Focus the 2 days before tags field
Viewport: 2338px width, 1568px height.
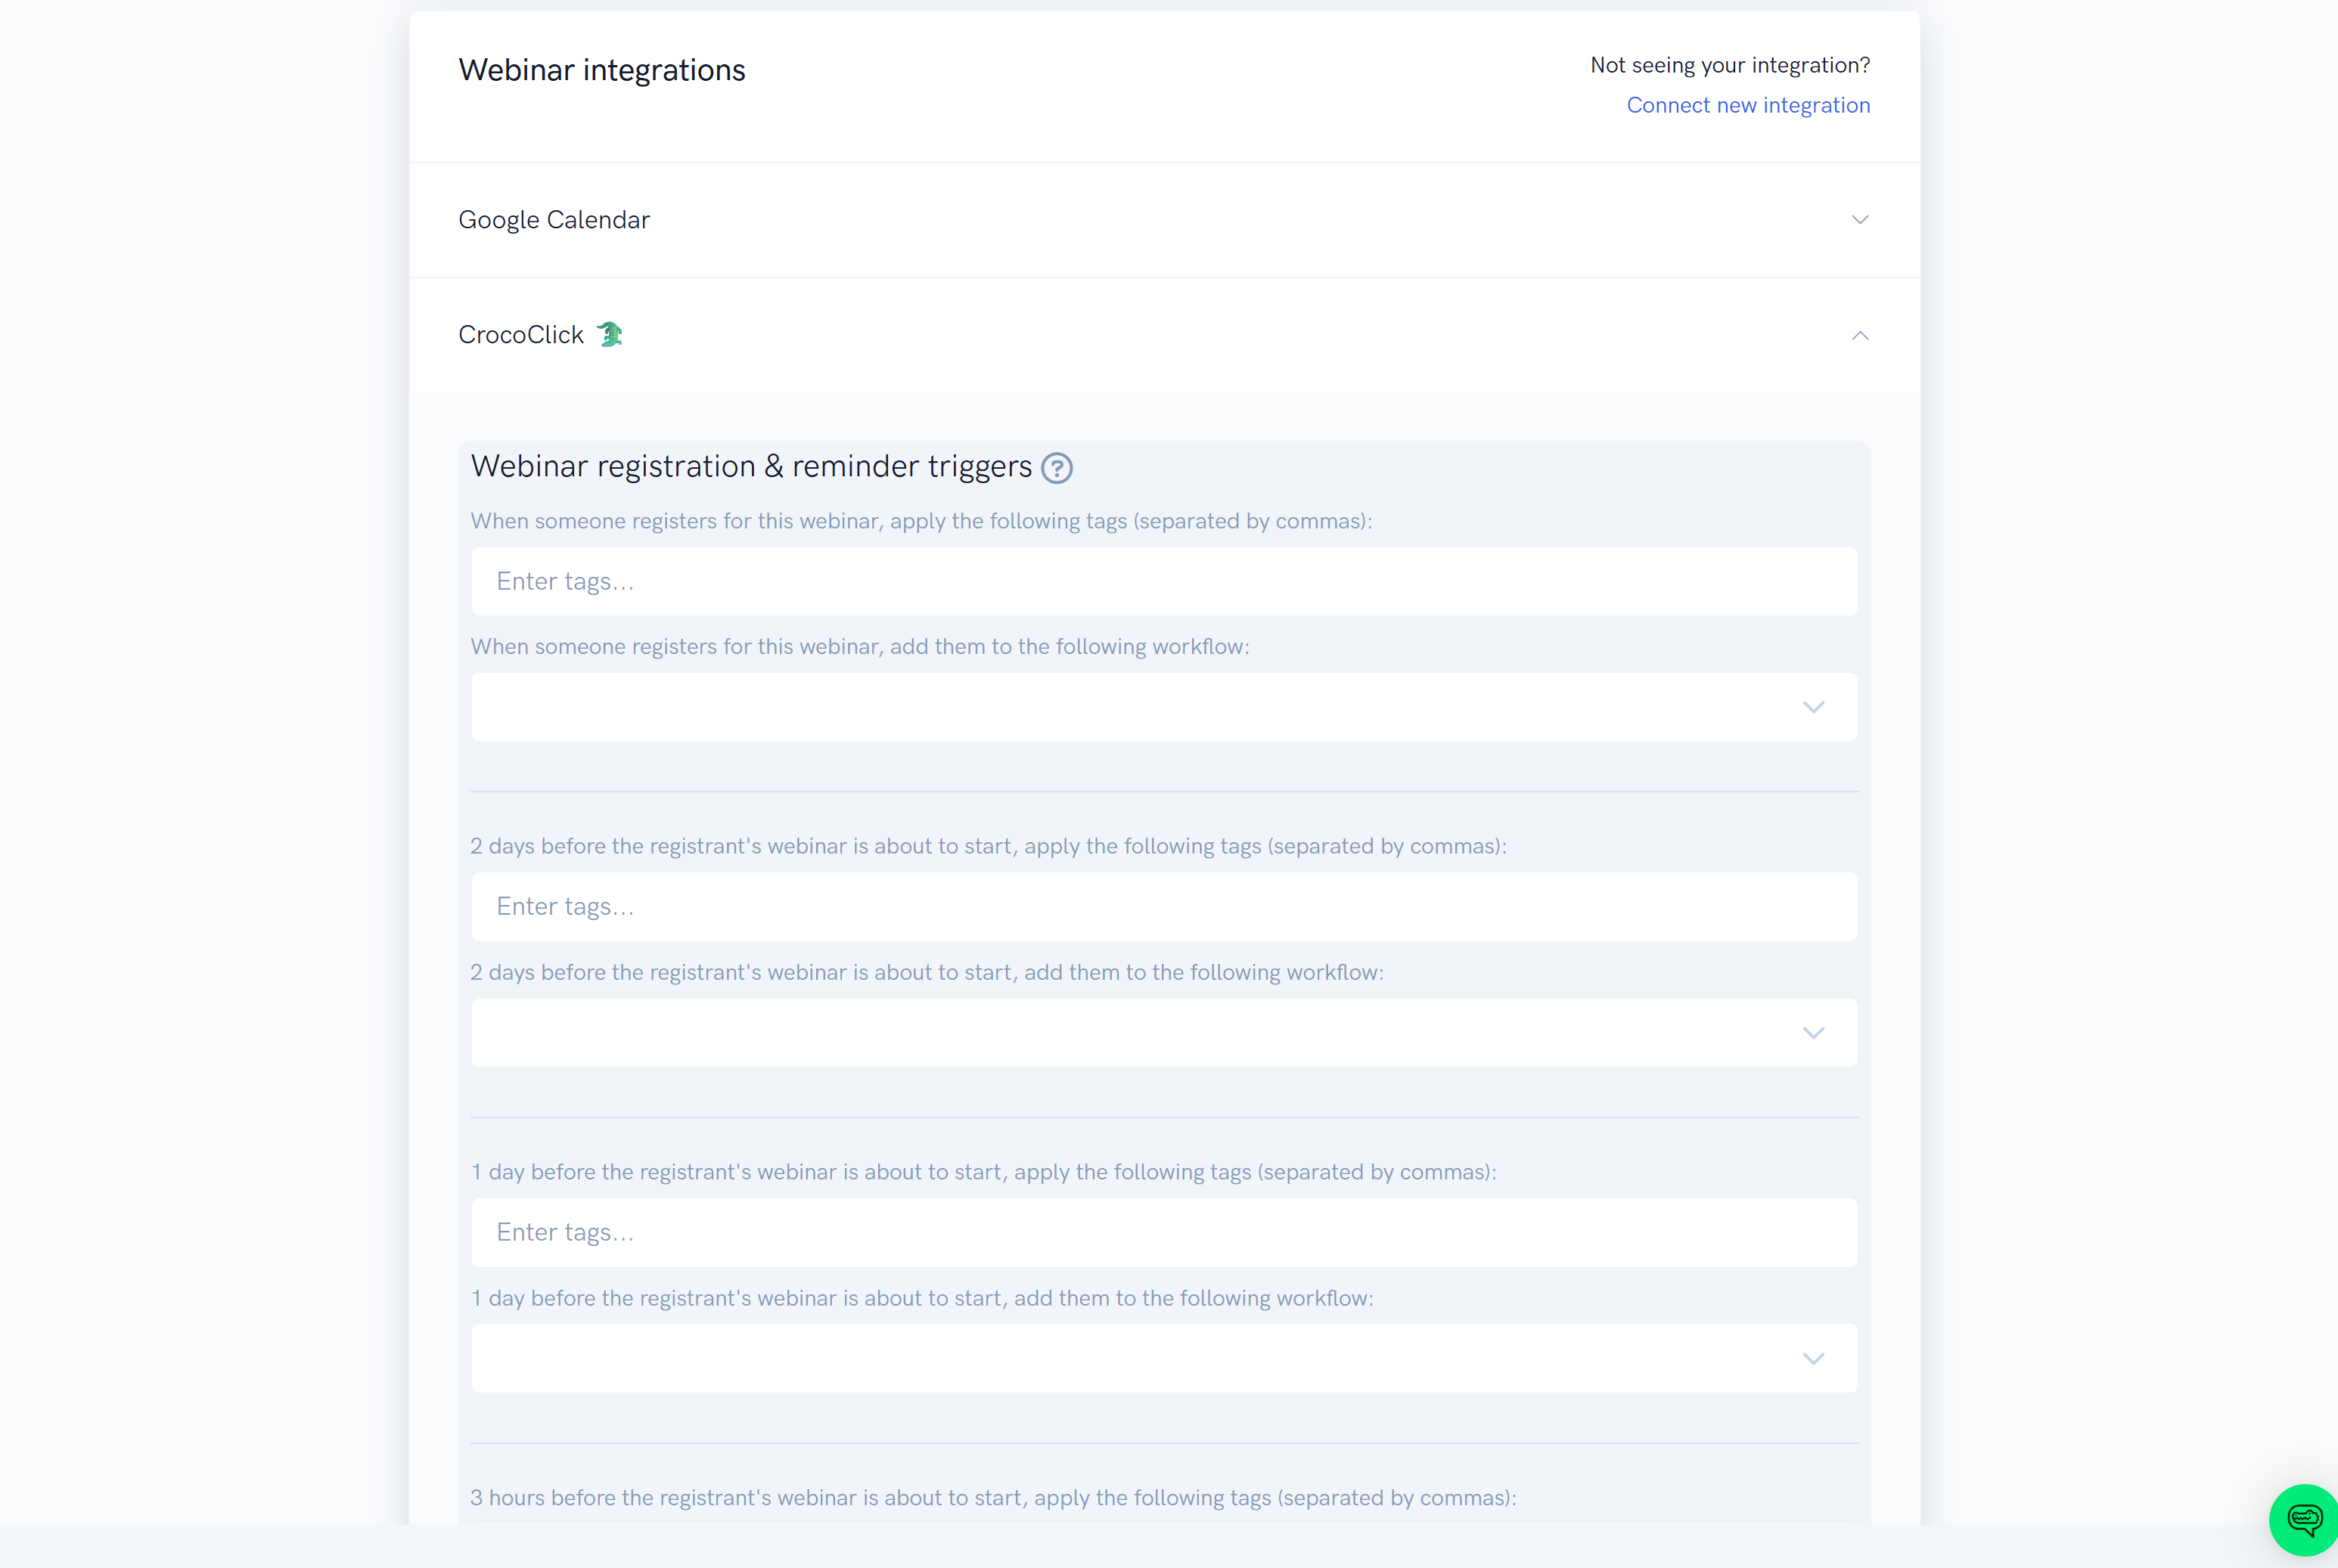pyautogui.click(x=1165, y=907)
